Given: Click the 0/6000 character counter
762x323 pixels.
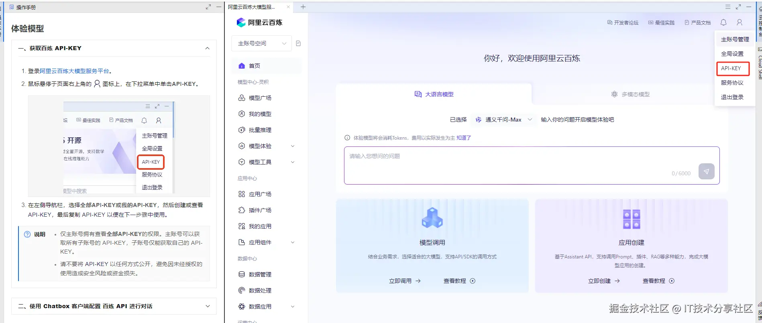Looking at the screenshot, I should 681,173.
